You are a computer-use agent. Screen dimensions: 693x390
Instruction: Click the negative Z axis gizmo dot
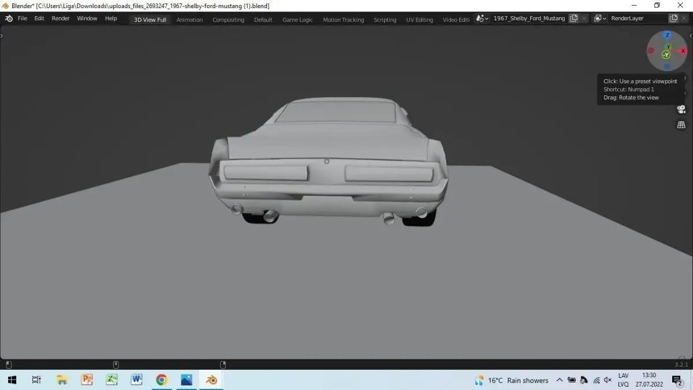click(667, 67)
